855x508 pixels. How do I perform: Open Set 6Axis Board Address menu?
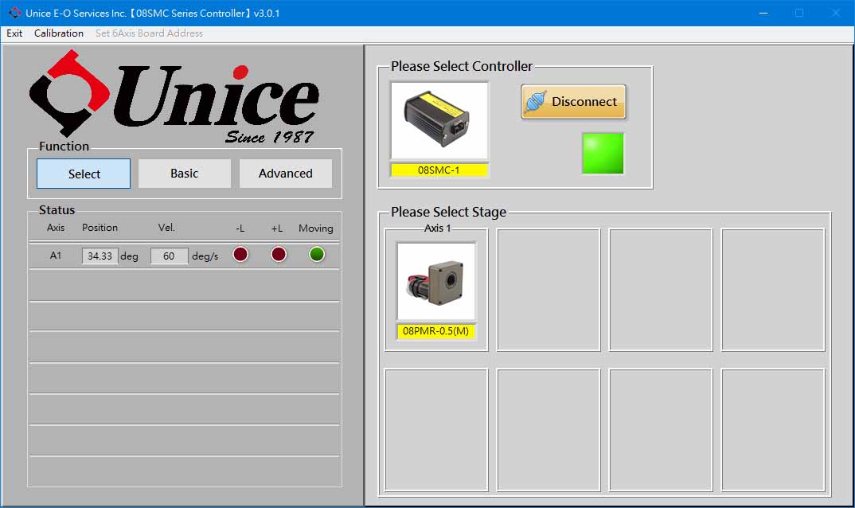point(149,33)
